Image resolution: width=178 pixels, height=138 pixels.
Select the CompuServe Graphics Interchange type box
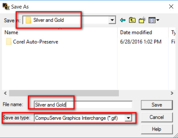pyautogui.click(x=83, y=118)
